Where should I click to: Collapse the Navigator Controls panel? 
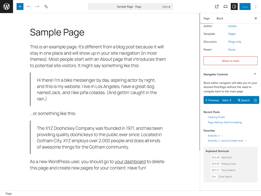tap(255, 74)
